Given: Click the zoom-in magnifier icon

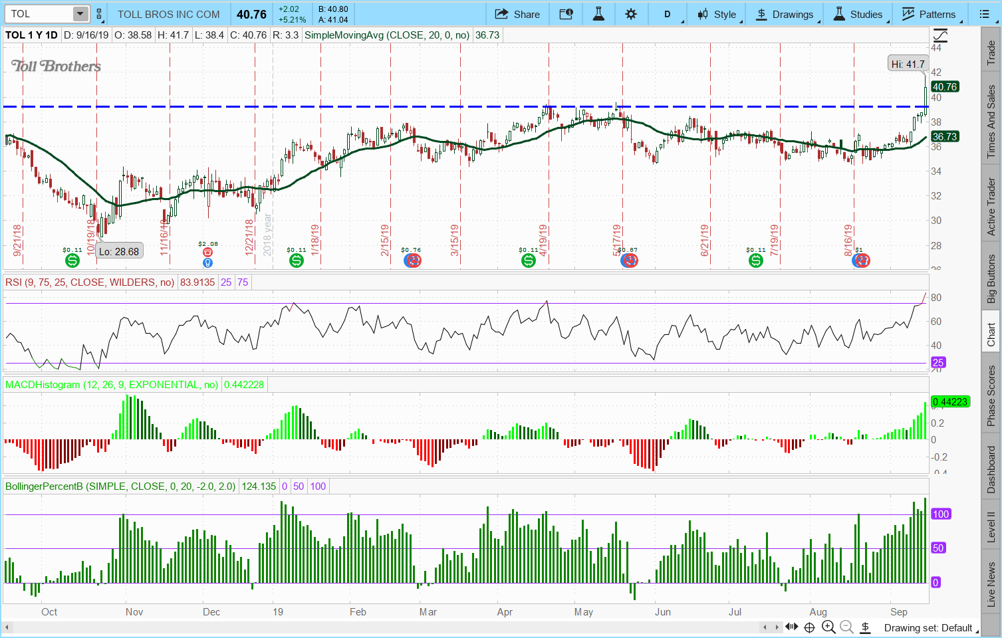Looking at the screenshot, I should click(x=828, y=627).
